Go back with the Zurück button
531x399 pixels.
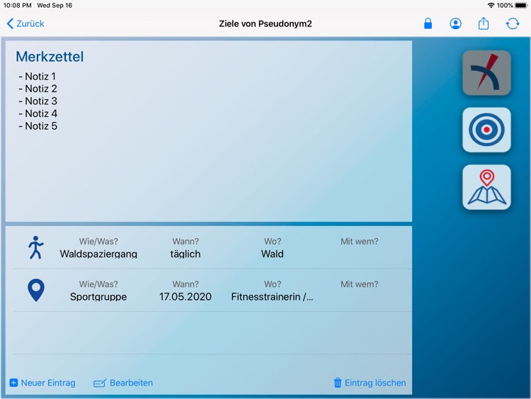tap(25, 23)
